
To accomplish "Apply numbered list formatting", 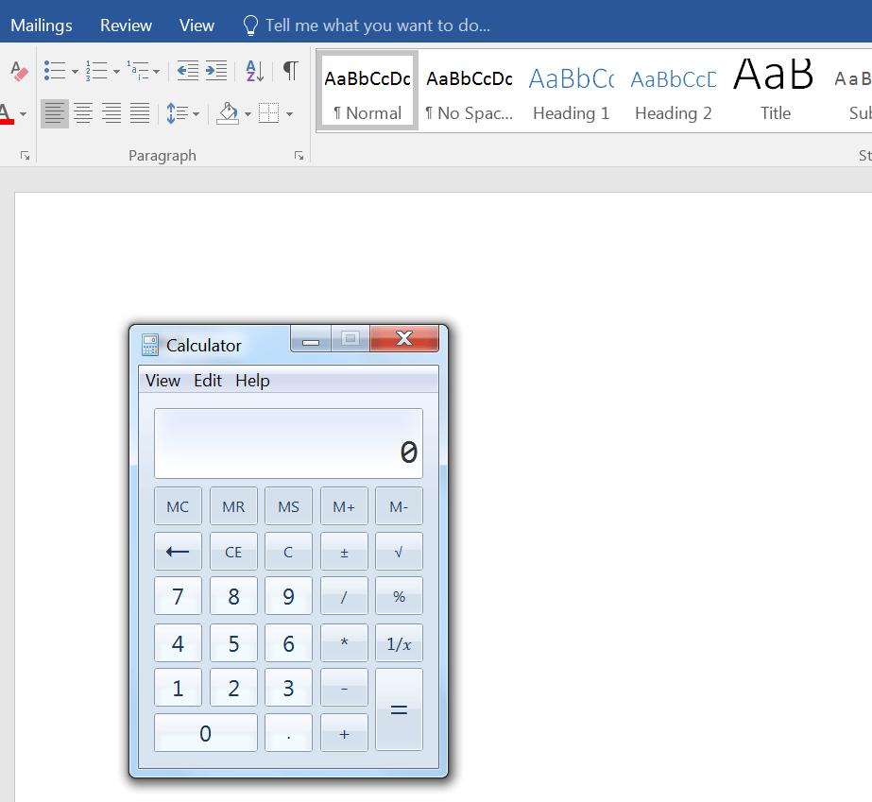I will coord(96,71).
